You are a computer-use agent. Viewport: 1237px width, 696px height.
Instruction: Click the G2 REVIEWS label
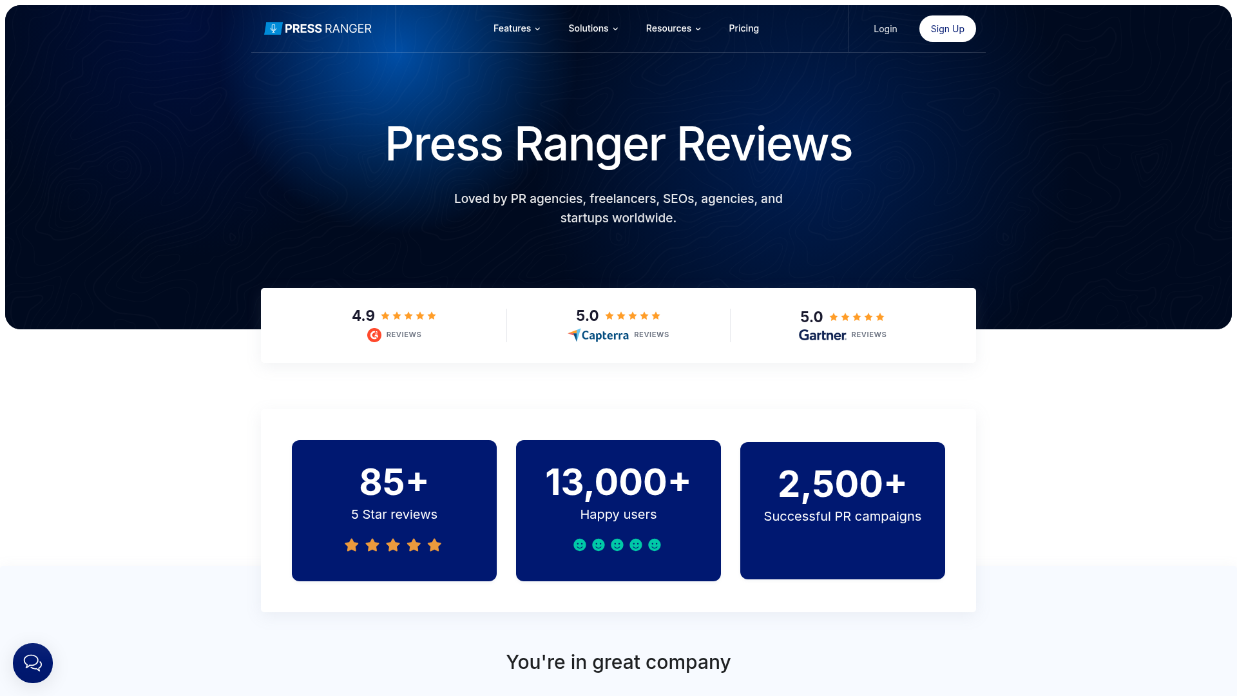click(404, 334)
